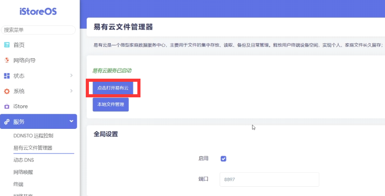Click the 易有云服务已启动 status text
The width and height of the screenshot is (385, 196).
pos(112,71)
